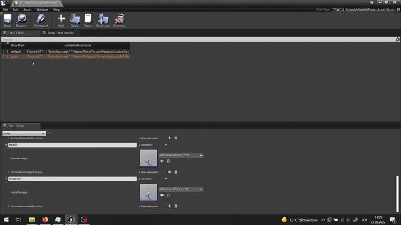Add a new row with plus tool
This screenshot has width=401, height=225.
(61, 21)
